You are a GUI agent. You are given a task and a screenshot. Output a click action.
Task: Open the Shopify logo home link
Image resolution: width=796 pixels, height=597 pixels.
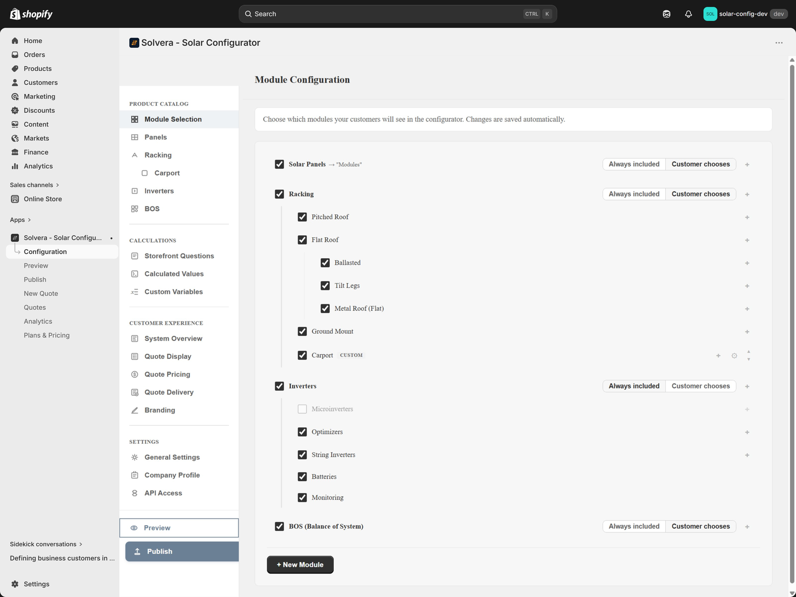[31, 14]
